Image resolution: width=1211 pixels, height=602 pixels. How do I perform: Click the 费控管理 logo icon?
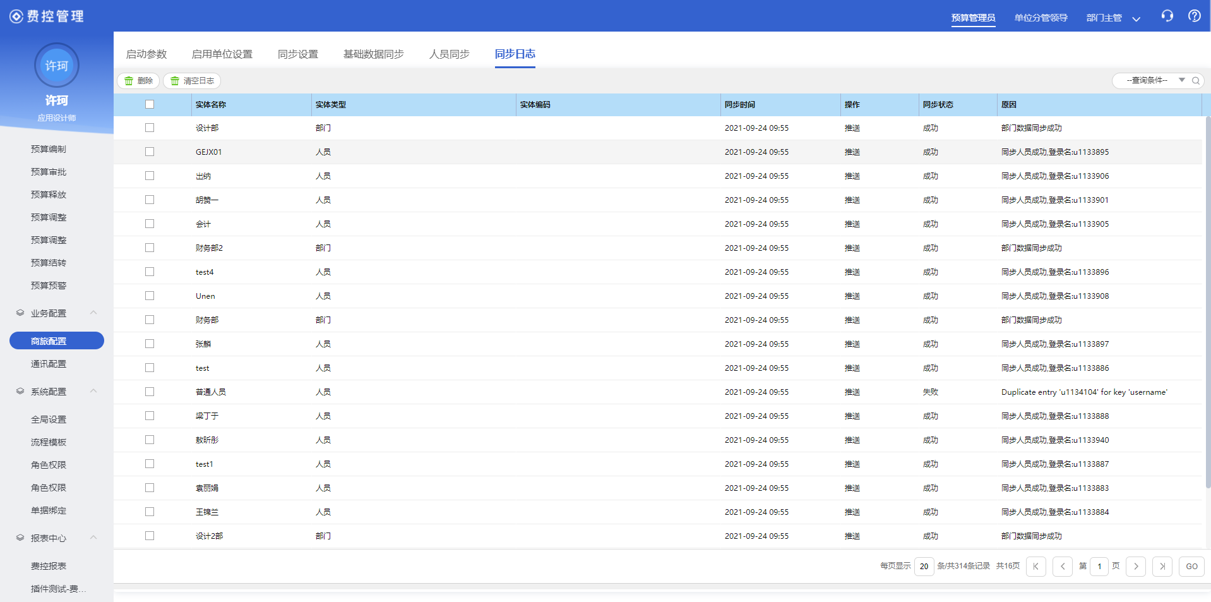click(16, 16)
